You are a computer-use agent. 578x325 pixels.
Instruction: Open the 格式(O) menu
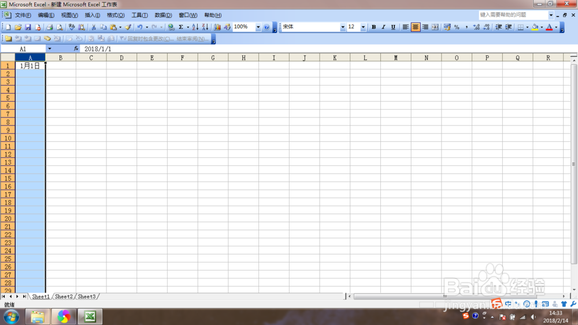(x=116, y=15)
